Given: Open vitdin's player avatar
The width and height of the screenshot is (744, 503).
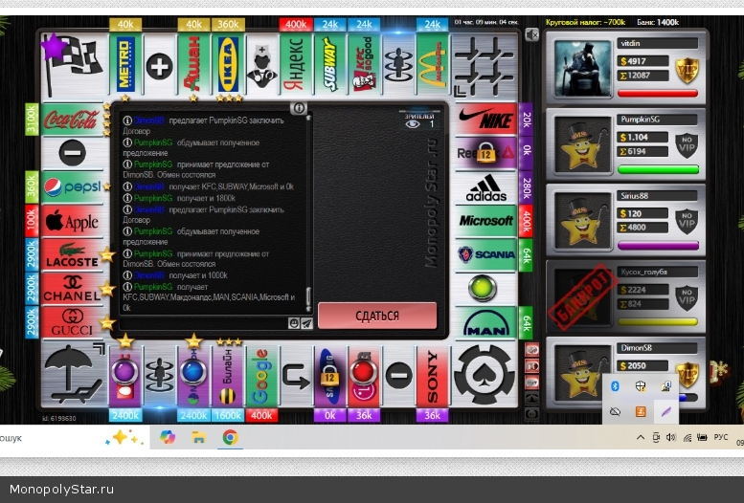Looking at the screenshot, I should coord(582,68).
